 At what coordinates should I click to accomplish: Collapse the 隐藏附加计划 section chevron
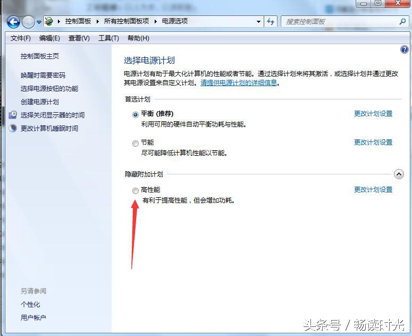(x=399, y=174)
